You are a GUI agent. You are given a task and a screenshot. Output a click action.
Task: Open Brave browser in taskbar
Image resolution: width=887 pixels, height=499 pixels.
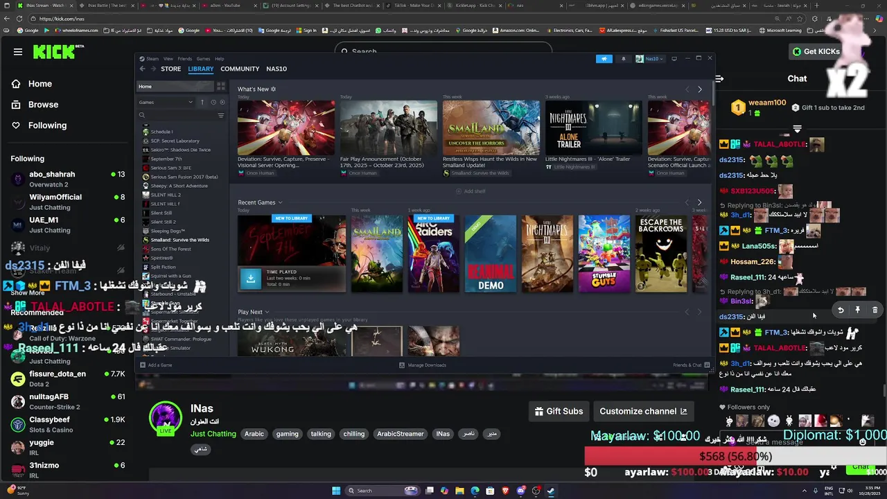[505, 491]
